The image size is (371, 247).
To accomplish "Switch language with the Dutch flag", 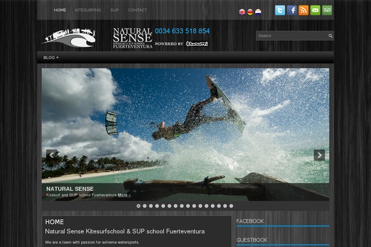I will pos(258,12).
